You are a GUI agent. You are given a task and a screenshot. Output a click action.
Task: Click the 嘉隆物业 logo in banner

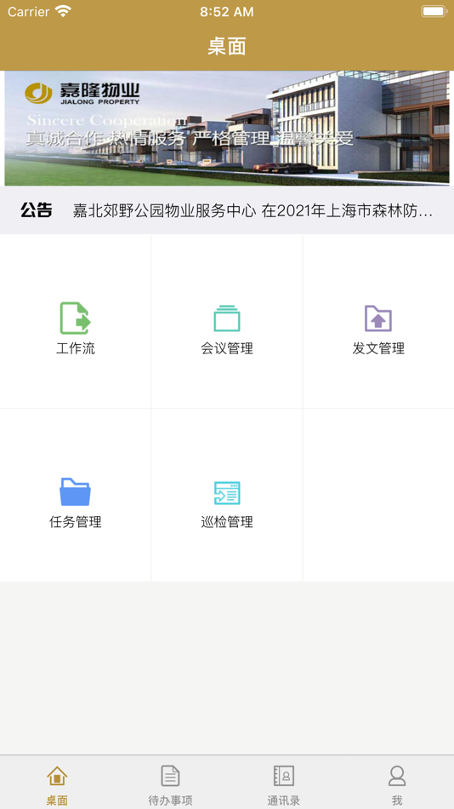point(82,94)
